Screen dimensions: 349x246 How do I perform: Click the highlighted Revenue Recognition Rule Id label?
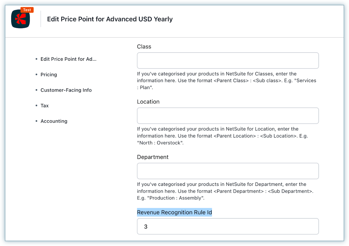[174, 212]
